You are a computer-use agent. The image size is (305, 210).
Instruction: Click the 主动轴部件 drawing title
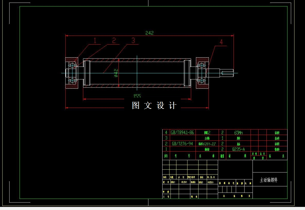pyautogui.click(x=269, y=180)
